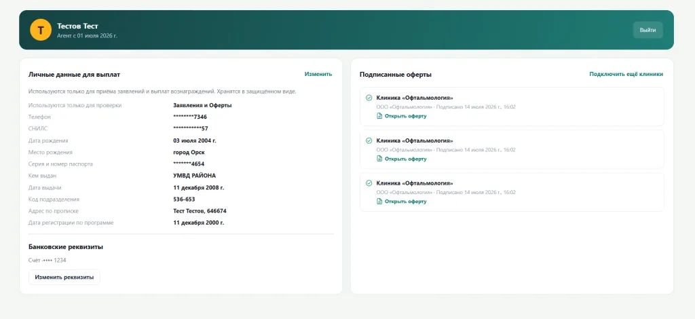
Task: Select department code 536-653
Action: pos(184,200)
